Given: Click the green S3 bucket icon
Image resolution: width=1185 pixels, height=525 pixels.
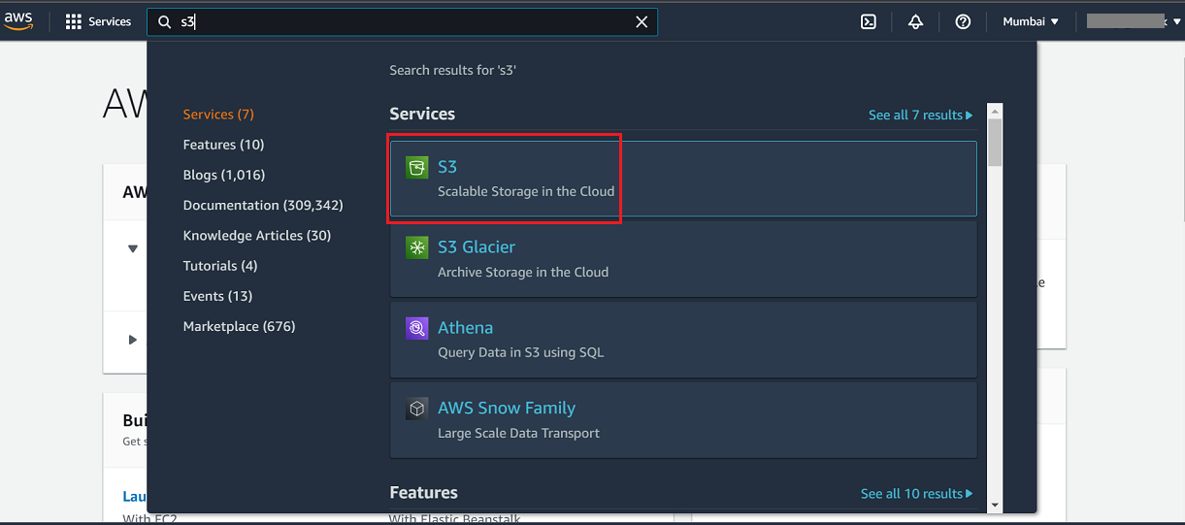Looking at the screenshot, I should pyautogui.click(x=416, y=168).
